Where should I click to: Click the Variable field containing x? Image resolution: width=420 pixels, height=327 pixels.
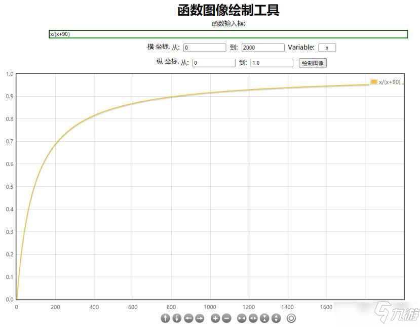[327, 48]
